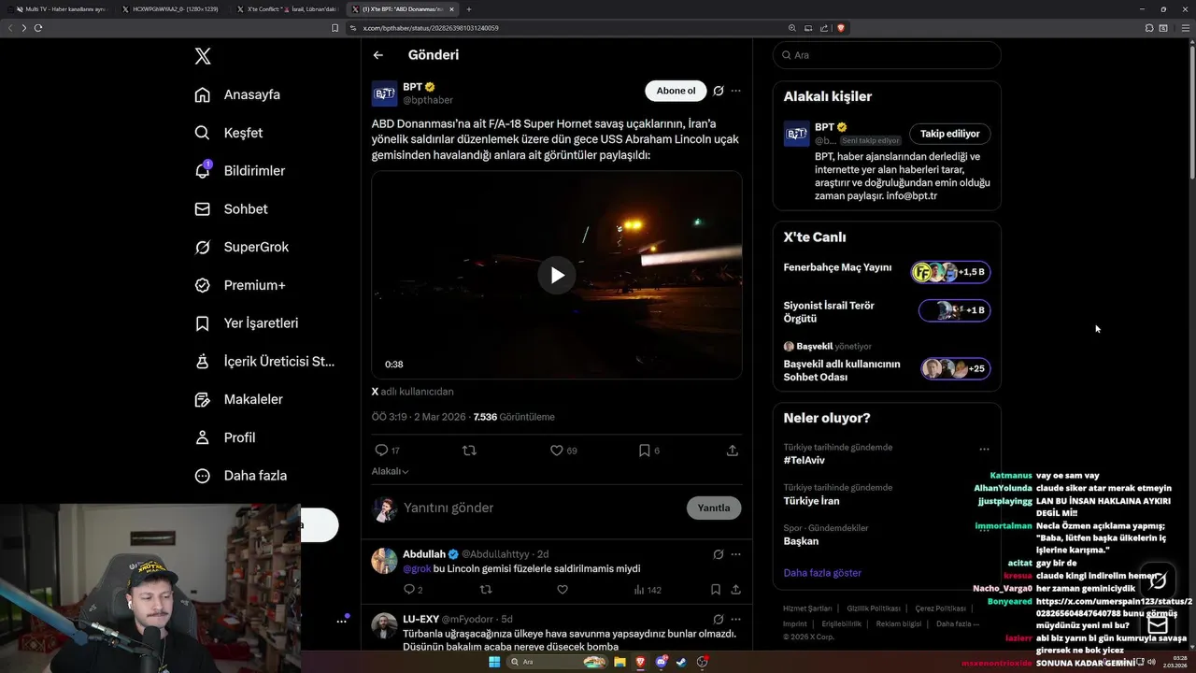This screenshot has height=673, width=1196.
Task: Open BPT profile avatar on post
Action: tap(384, 93)
